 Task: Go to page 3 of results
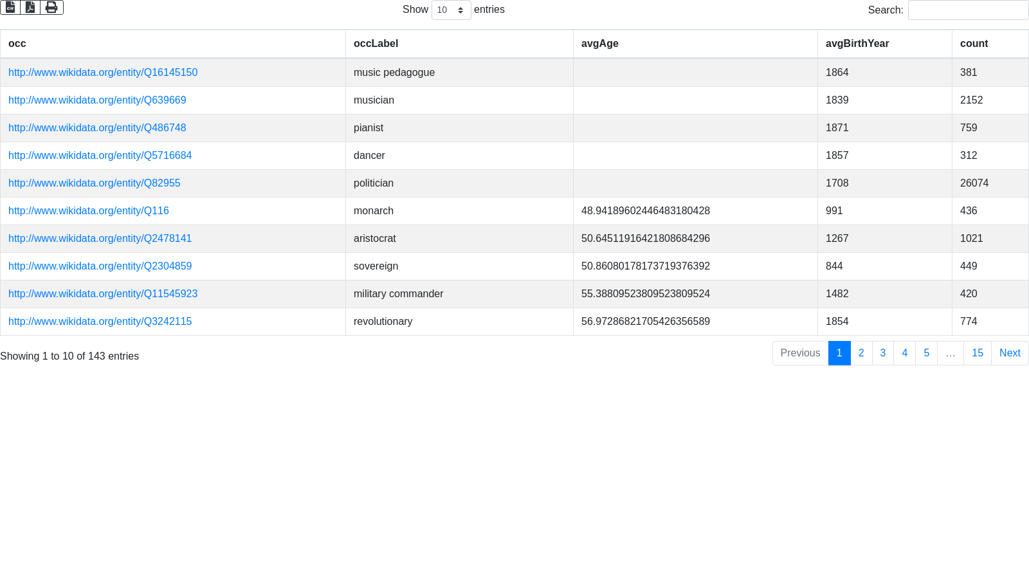click(882, 353)
